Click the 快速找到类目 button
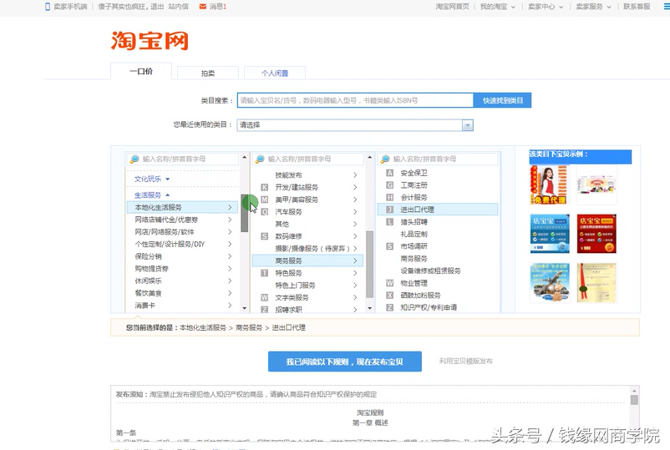The width and height of the screenshot is (670, 450). coord(503,100)
